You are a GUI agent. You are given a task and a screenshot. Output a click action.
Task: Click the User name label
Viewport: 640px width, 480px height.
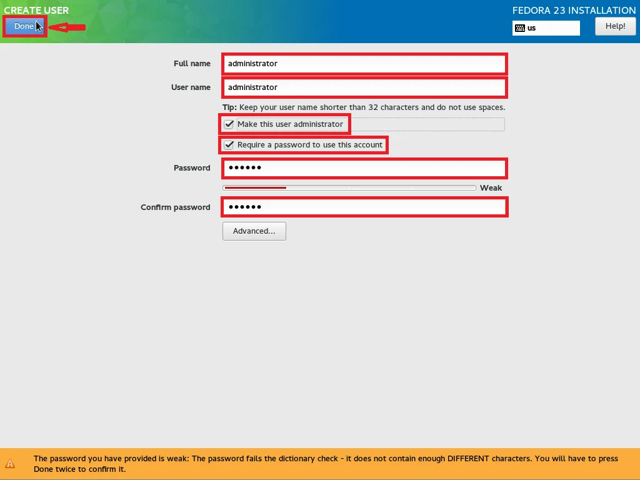click(191, 87)
